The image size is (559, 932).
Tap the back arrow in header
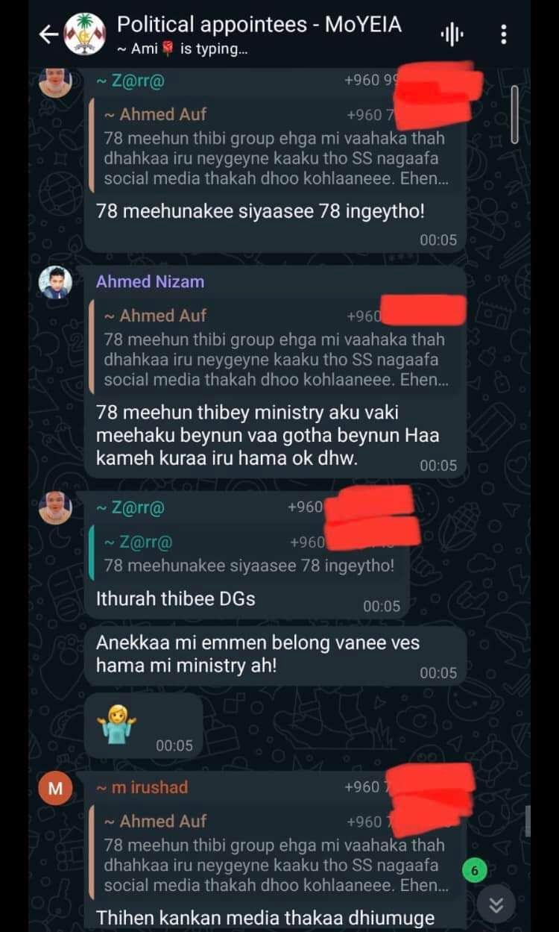pos(48,34)
